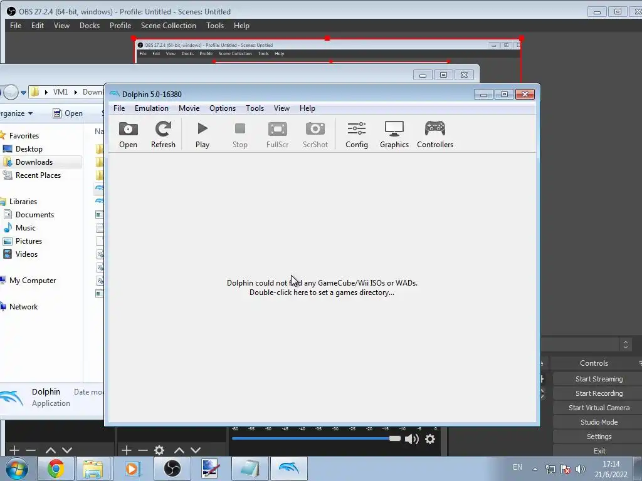Expand VM1 breadcrumb arrow in Explorer
The width and height of the screenshot is (642, 481).
pos(76,92)
